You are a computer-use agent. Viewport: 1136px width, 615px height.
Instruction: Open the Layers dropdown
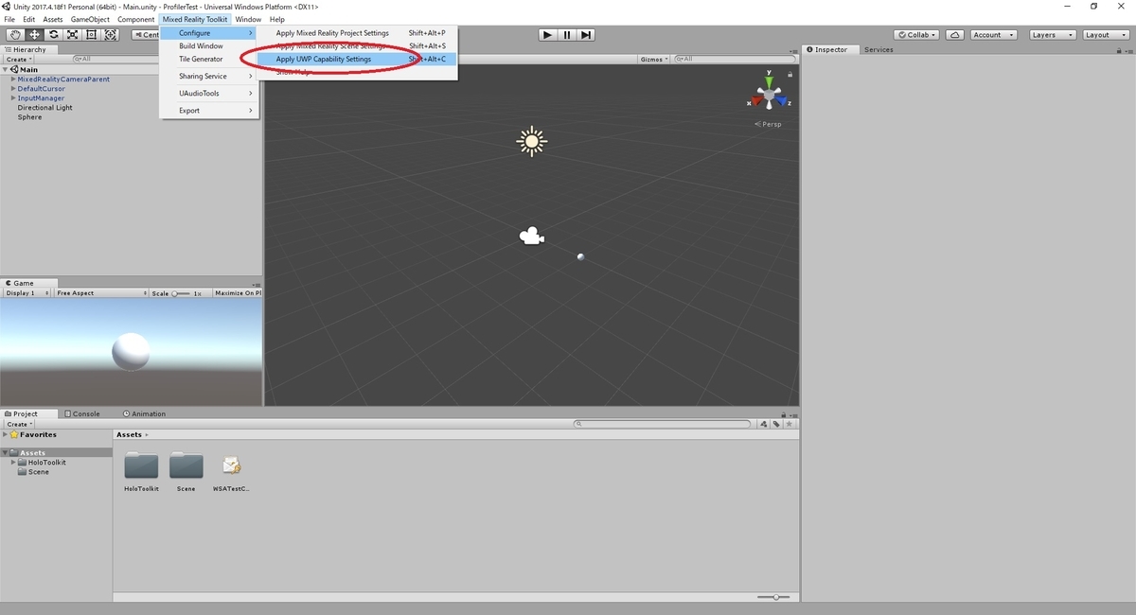click(1051, 35)
